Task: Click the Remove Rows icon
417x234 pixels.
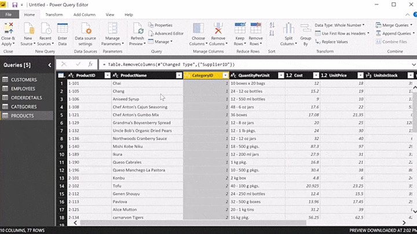Action: point(256,28)
